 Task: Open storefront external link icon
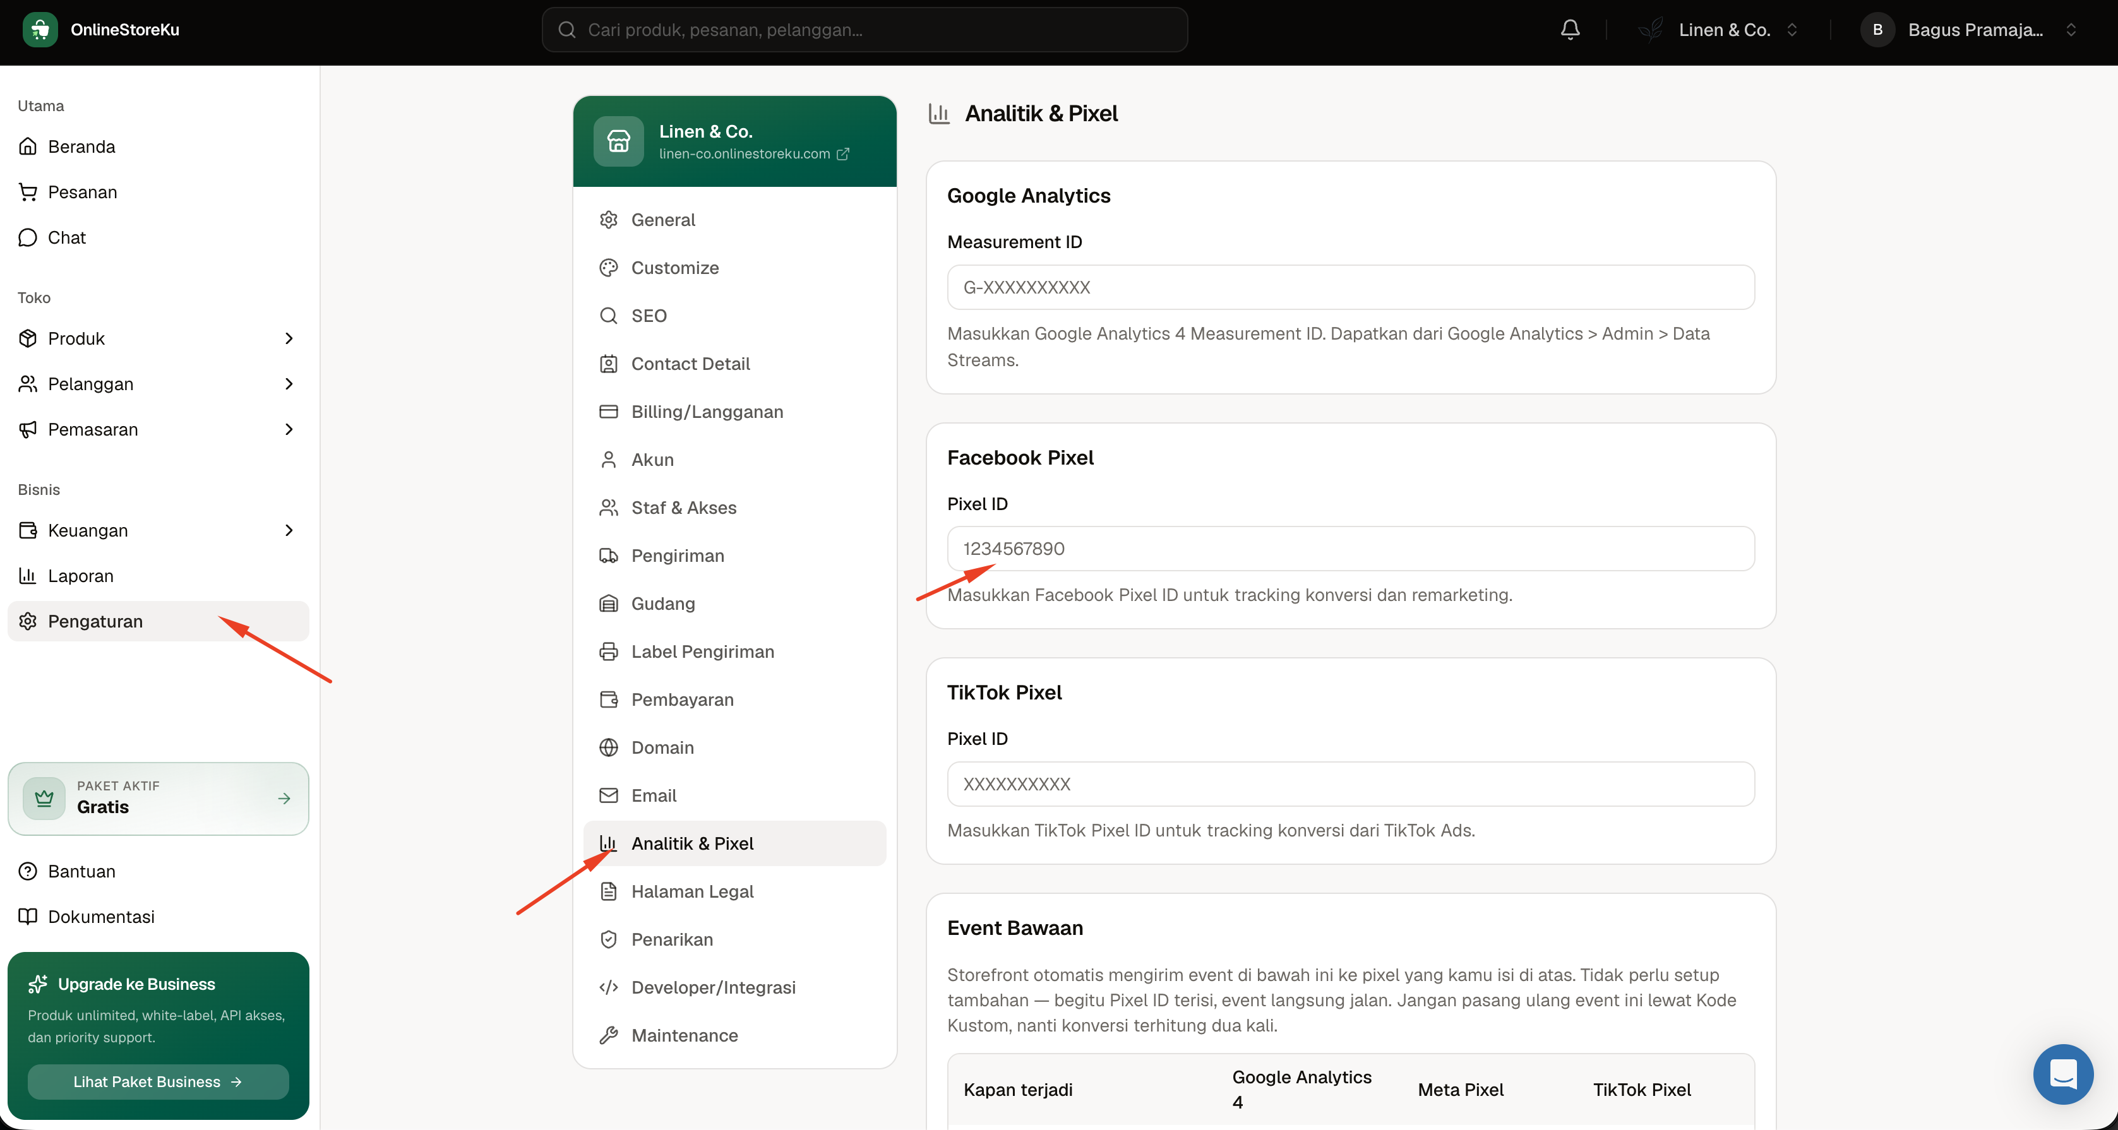pos(843,153)
